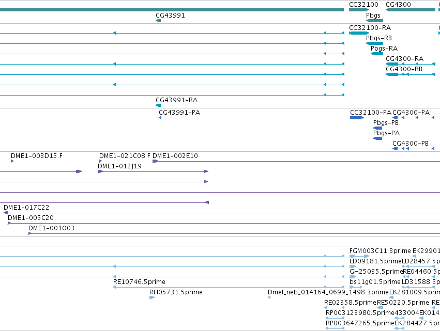Select EST RE04460.5prime
440x331 pixels.
pos(419,277)
